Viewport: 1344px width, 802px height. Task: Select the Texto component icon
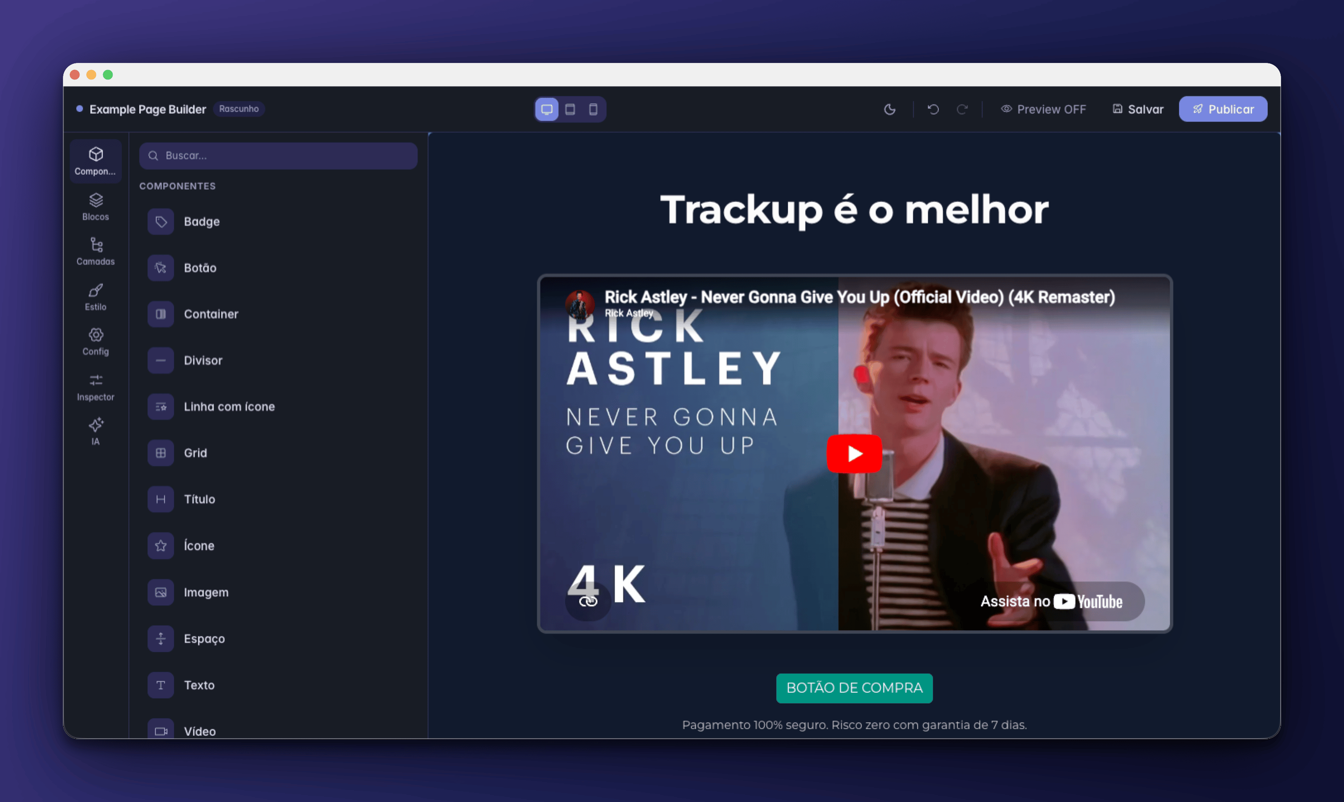click(161, 685)
